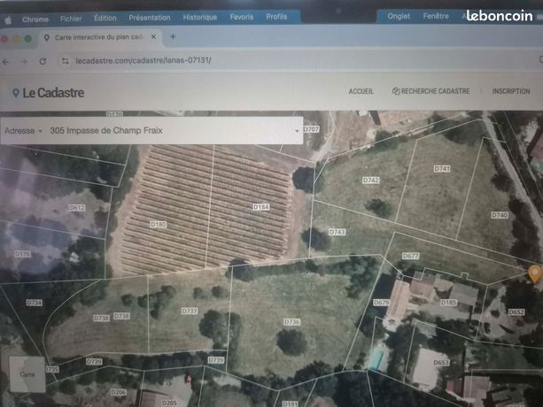Toggle the Carte map layer thumbnail
Viewport: 543px width, 407px height.
point(27,374)
